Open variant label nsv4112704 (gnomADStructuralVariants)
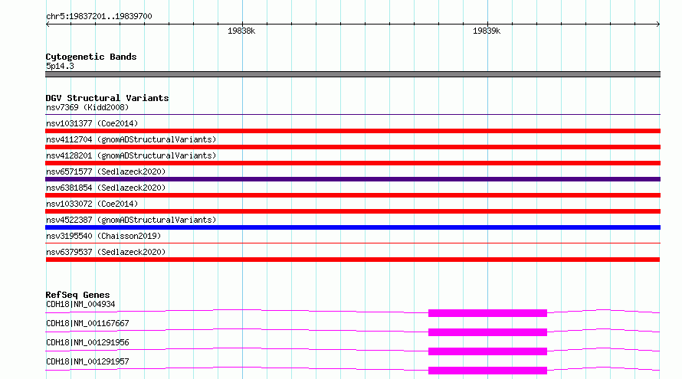Screen dimensions: 682x379 coord(131,139)
